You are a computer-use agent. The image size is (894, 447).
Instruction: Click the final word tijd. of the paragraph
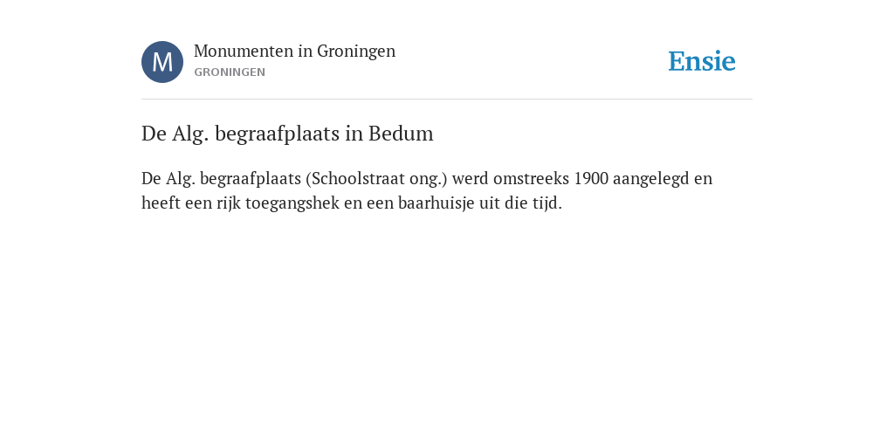click(547, 203)
